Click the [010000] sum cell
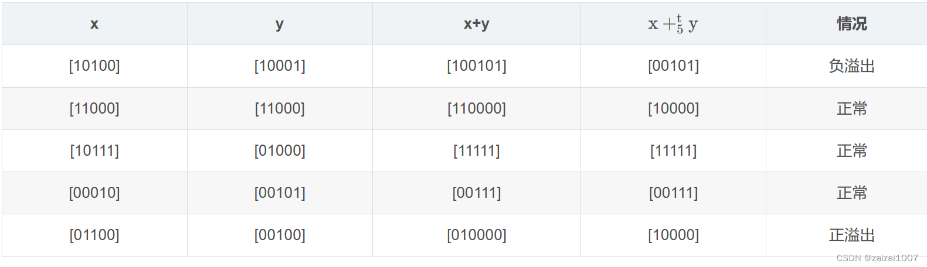Screen dimensions: 927x267 coord(476,235)
